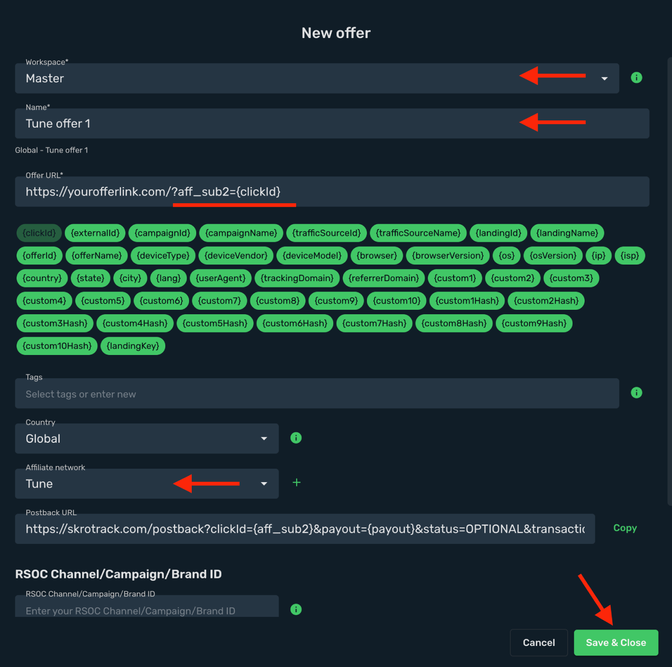Copy the Postback URL

625,528
